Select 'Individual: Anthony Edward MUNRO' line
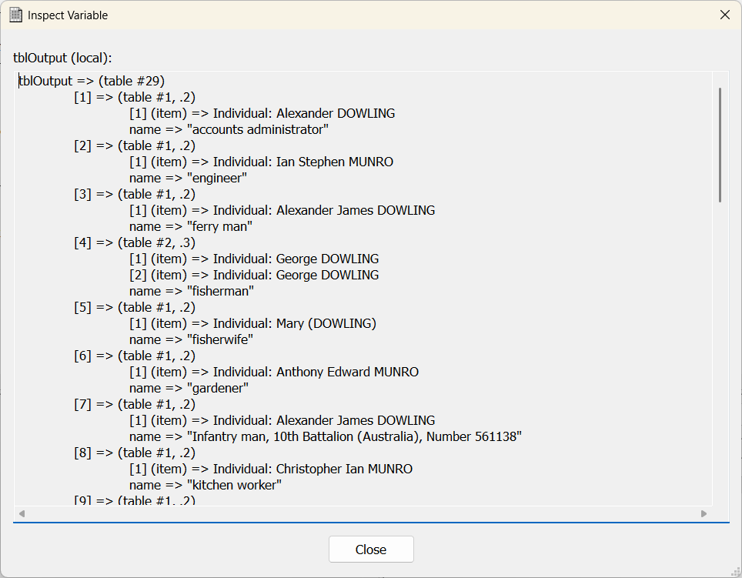742x578 pixels. pyautogui.click(x=274, y=372)
